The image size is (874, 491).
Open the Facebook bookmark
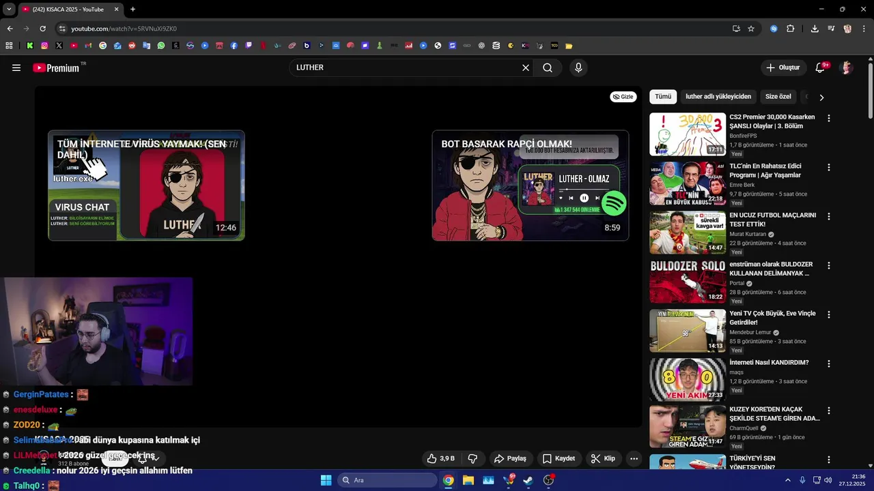(x=234, y=46)
